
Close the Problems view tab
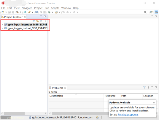tap(65, 88)
